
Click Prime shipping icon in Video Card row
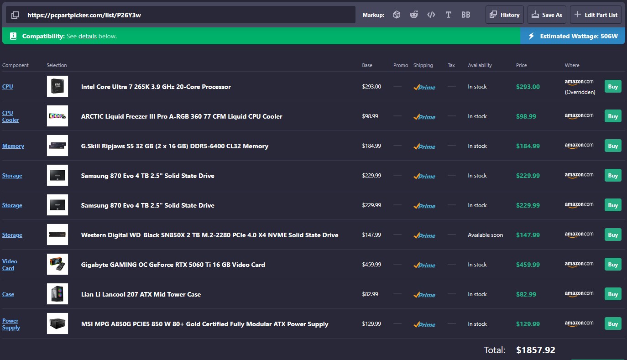coord(424,265)
